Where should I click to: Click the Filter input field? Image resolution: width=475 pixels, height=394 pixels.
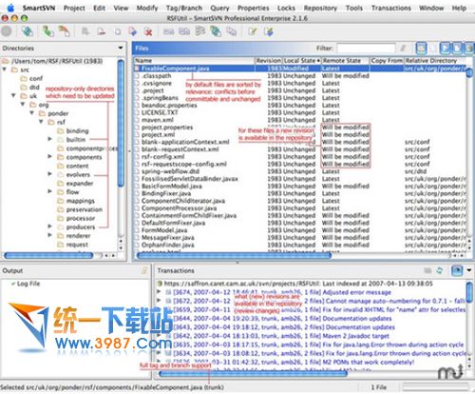(x=366, y=49)
